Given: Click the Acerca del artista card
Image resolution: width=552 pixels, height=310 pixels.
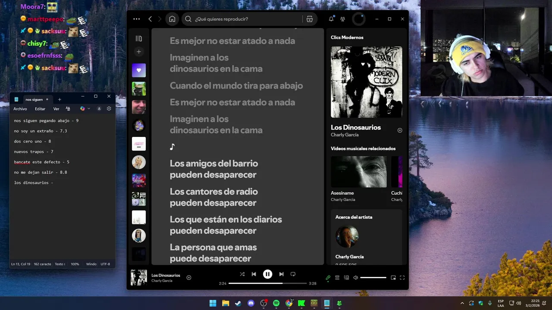Looking at the screenshot, I should 367,237.
